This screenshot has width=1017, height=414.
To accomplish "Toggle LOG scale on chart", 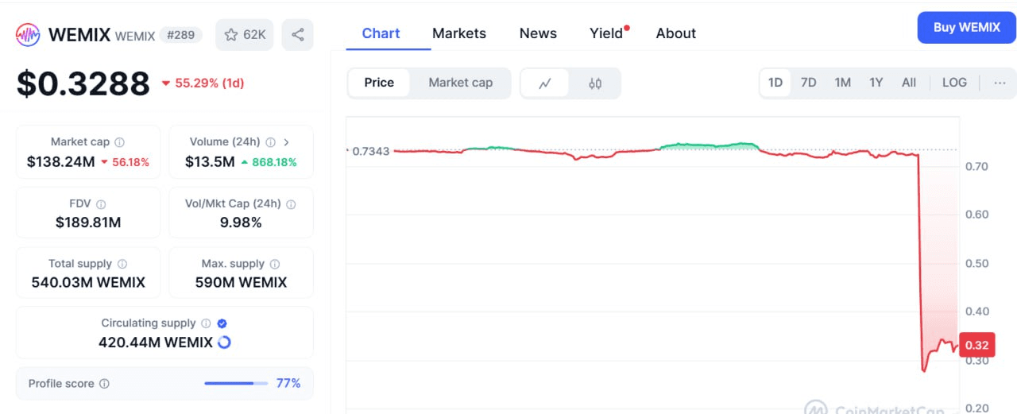I will coord(954,83).
